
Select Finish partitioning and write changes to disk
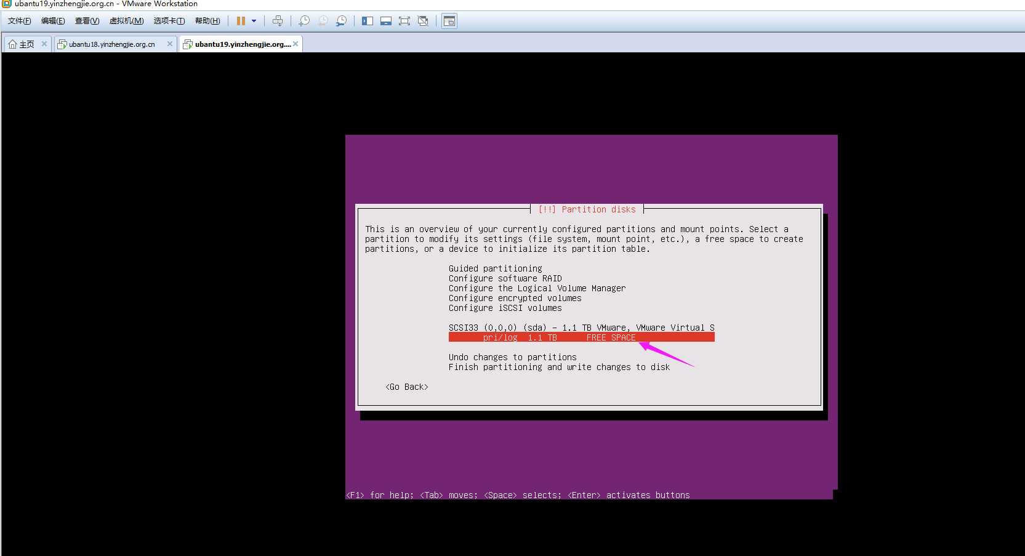(x=559, y=367)
